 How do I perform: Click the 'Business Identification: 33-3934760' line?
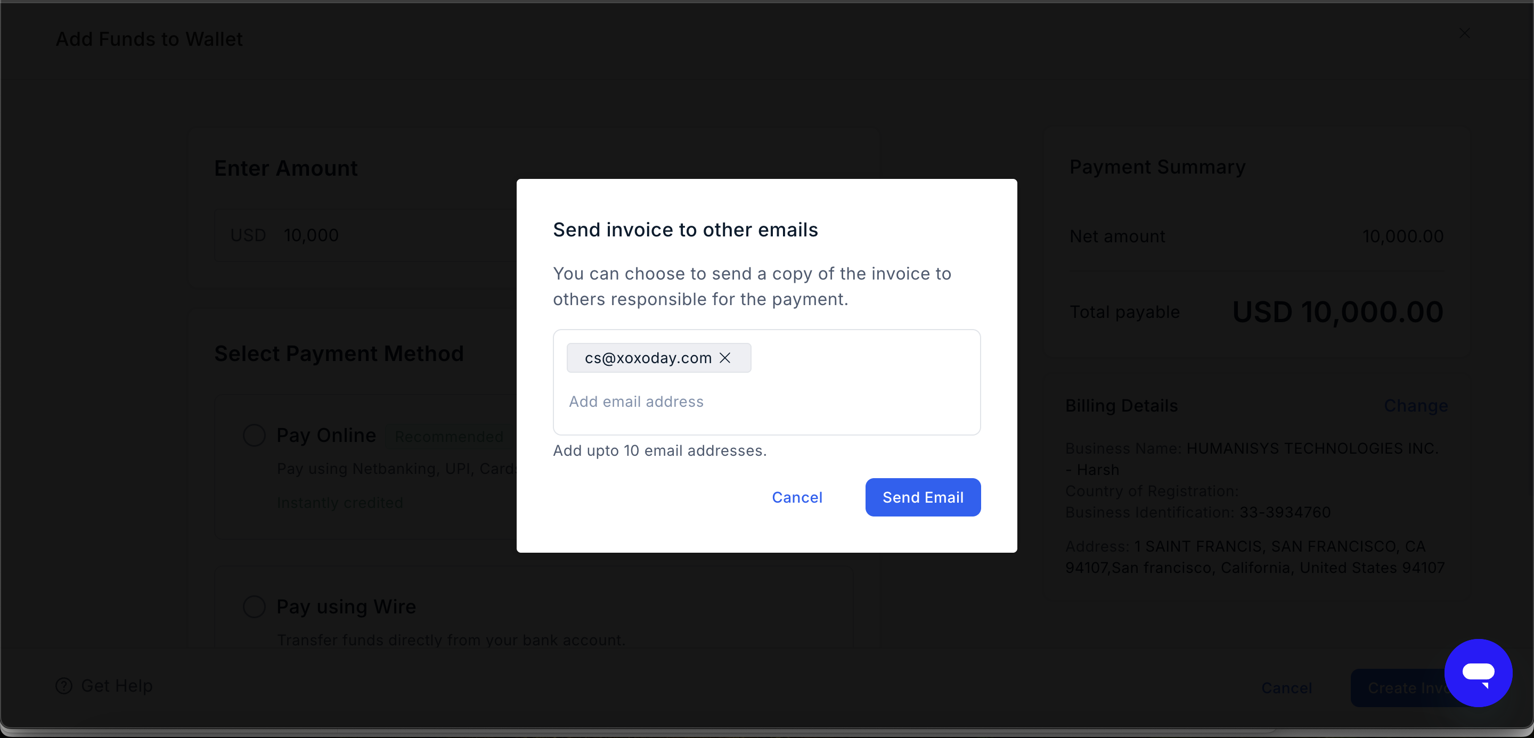(1197, 512)
